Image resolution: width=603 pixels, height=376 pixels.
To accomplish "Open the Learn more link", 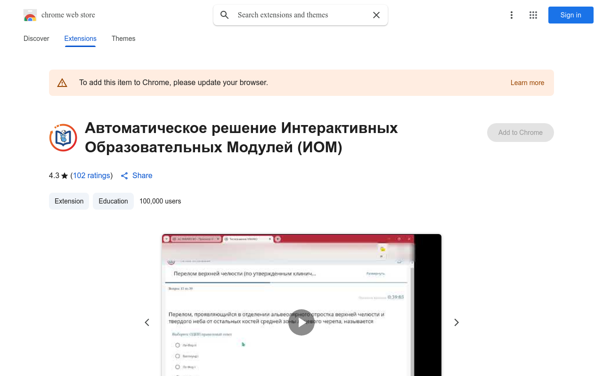I will pyautogui.click(x=527, y=83).
